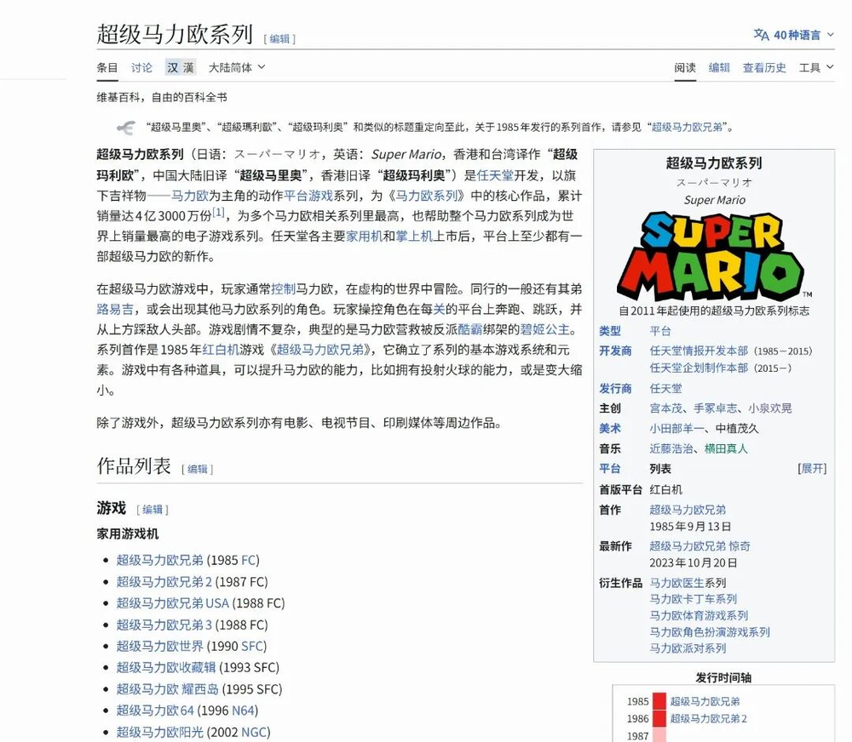Screen dimensions: 852x742
Task: Click the 路易吉 character link
Action: tap(115, 309)
